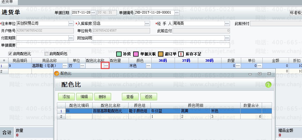Click the 添加 button
Image resolution: width=302 pixels, height=140 pixels.
[66, 97]
